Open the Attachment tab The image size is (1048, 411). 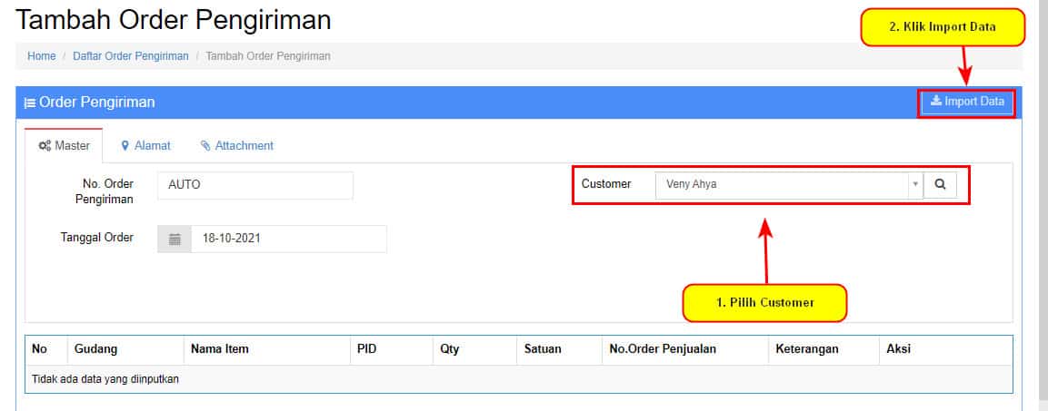click(x=236, y=145)
